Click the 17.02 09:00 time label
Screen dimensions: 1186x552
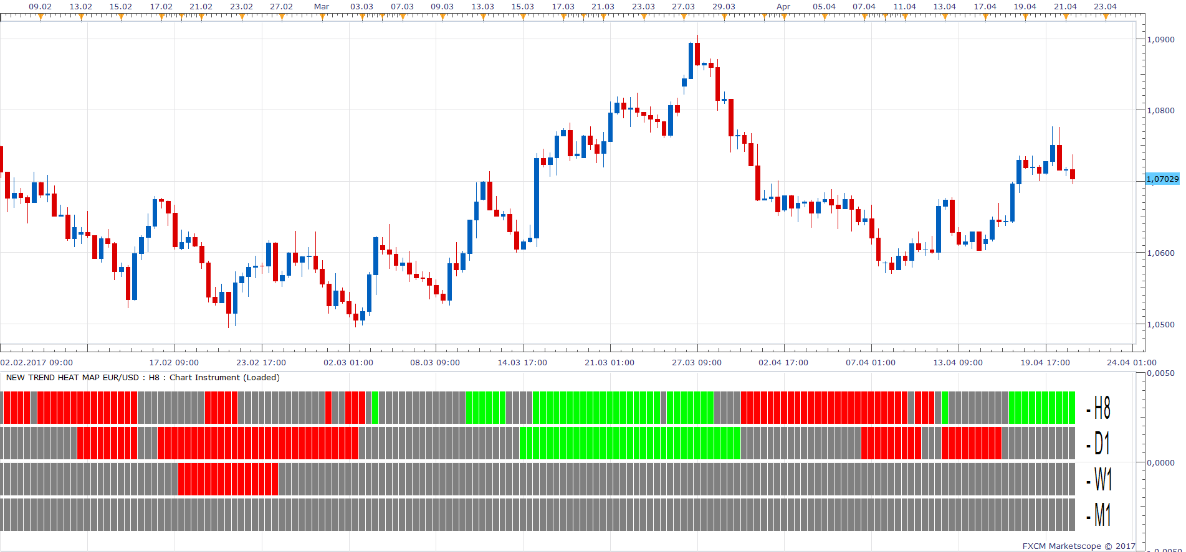[175, 362]
